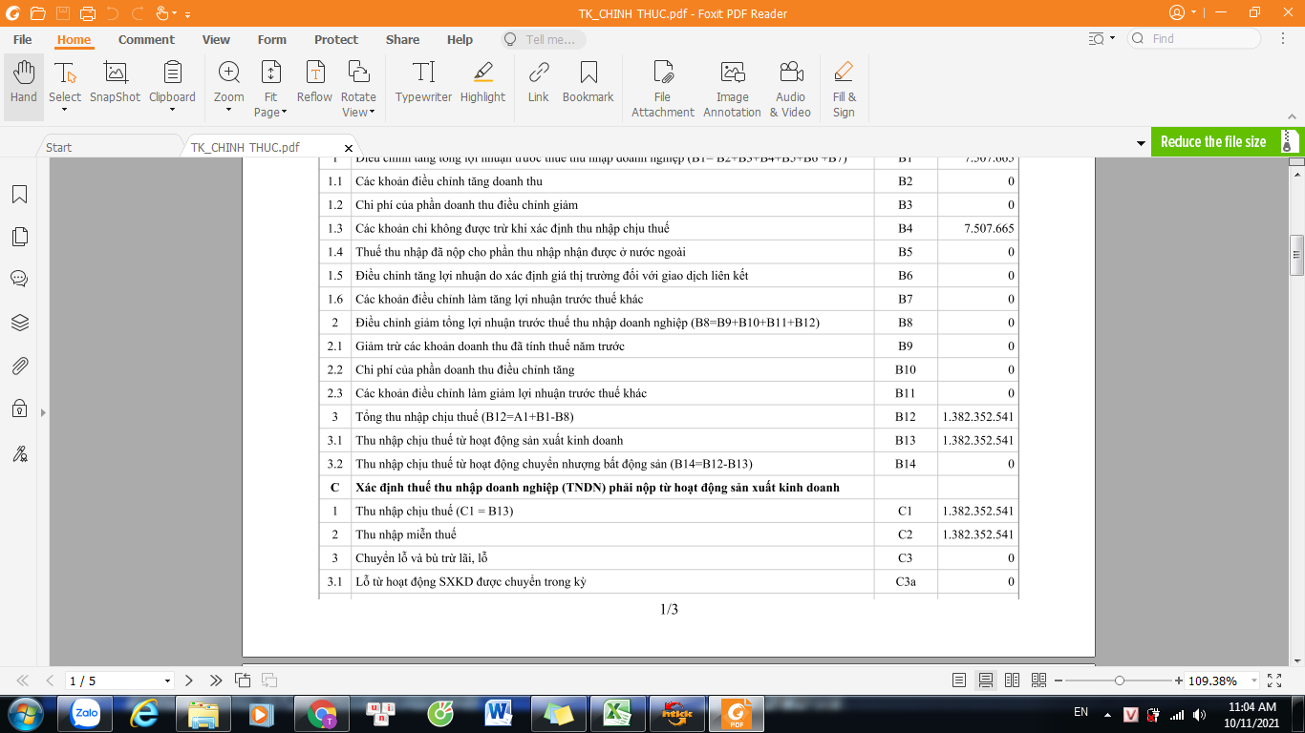Open the Comments panel in sidebar
The width and height of the screenshot is (1305, 733).
pos(19,279)
